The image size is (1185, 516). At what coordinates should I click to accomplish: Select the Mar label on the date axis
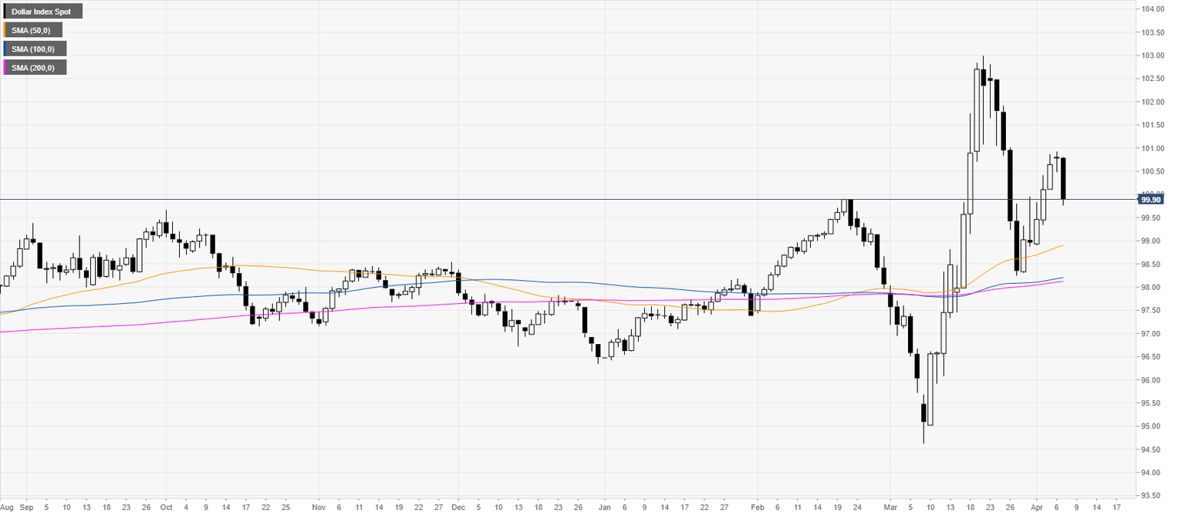890,509
